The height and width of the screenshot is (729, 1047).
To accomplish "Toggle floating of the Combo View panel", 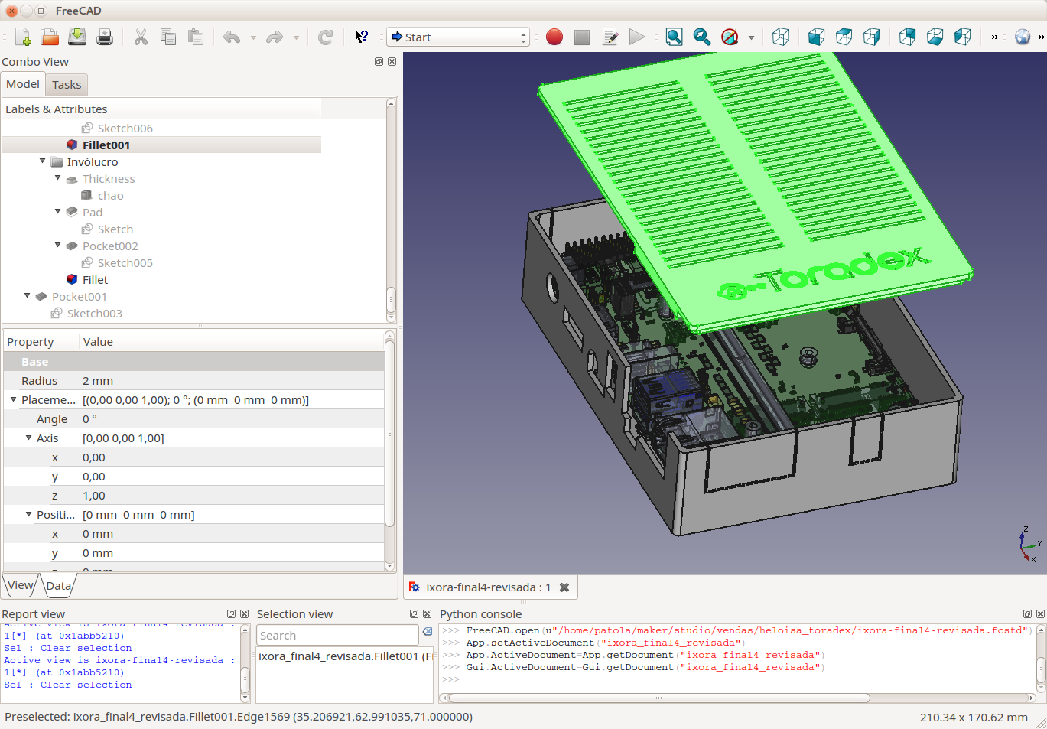I will pyautogui.click(x=379, y=62).
